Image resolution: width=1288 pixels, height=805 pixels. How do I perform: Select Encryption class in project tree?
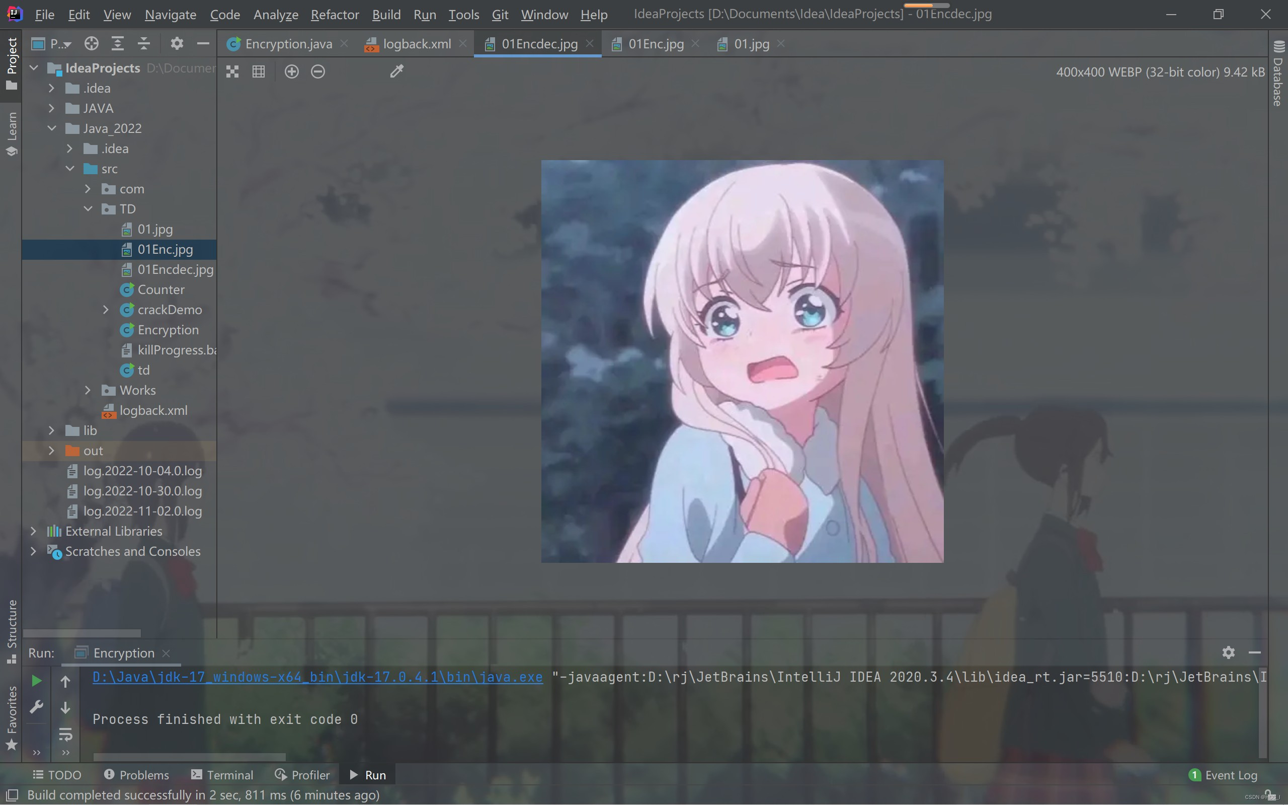point(168,330)
